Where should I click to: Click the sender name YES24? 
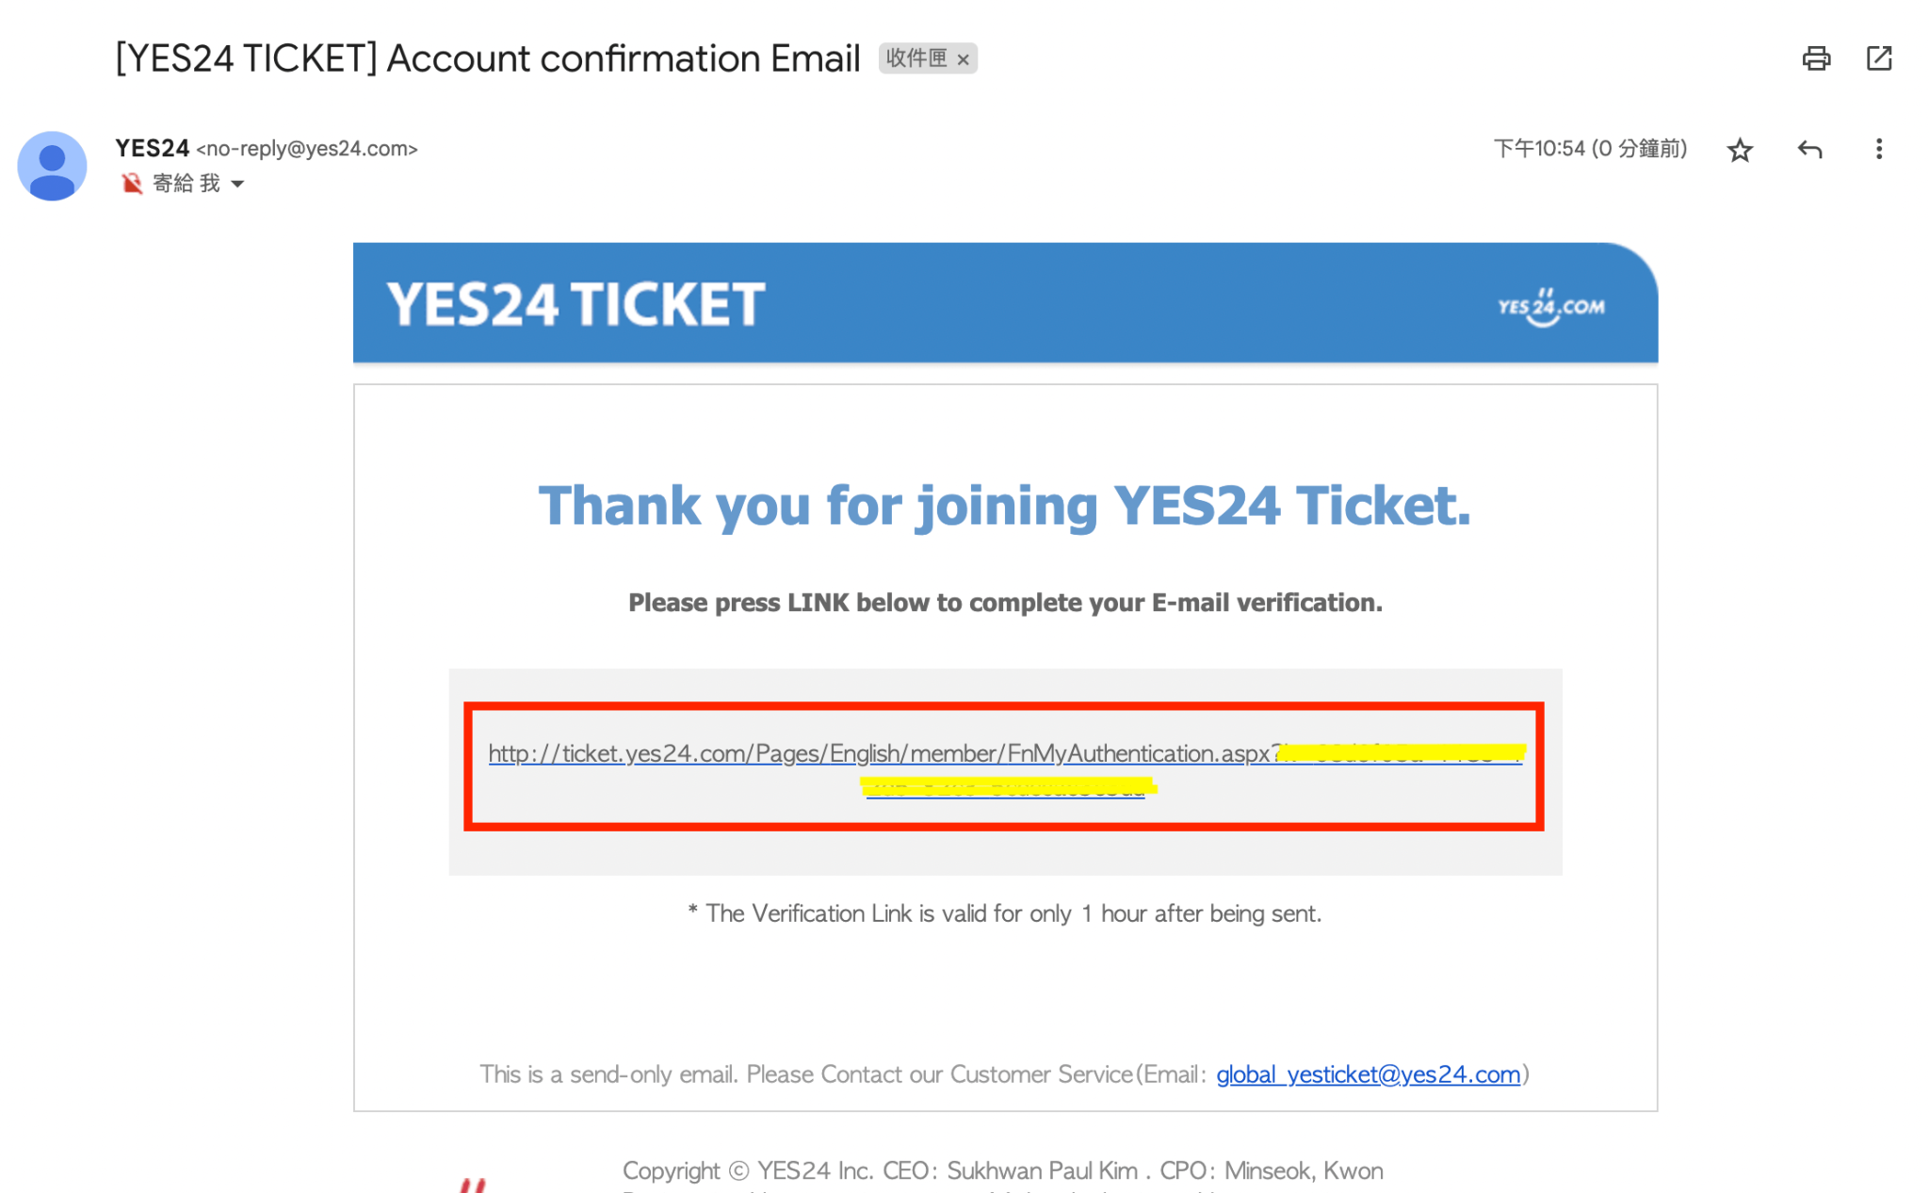152,148
